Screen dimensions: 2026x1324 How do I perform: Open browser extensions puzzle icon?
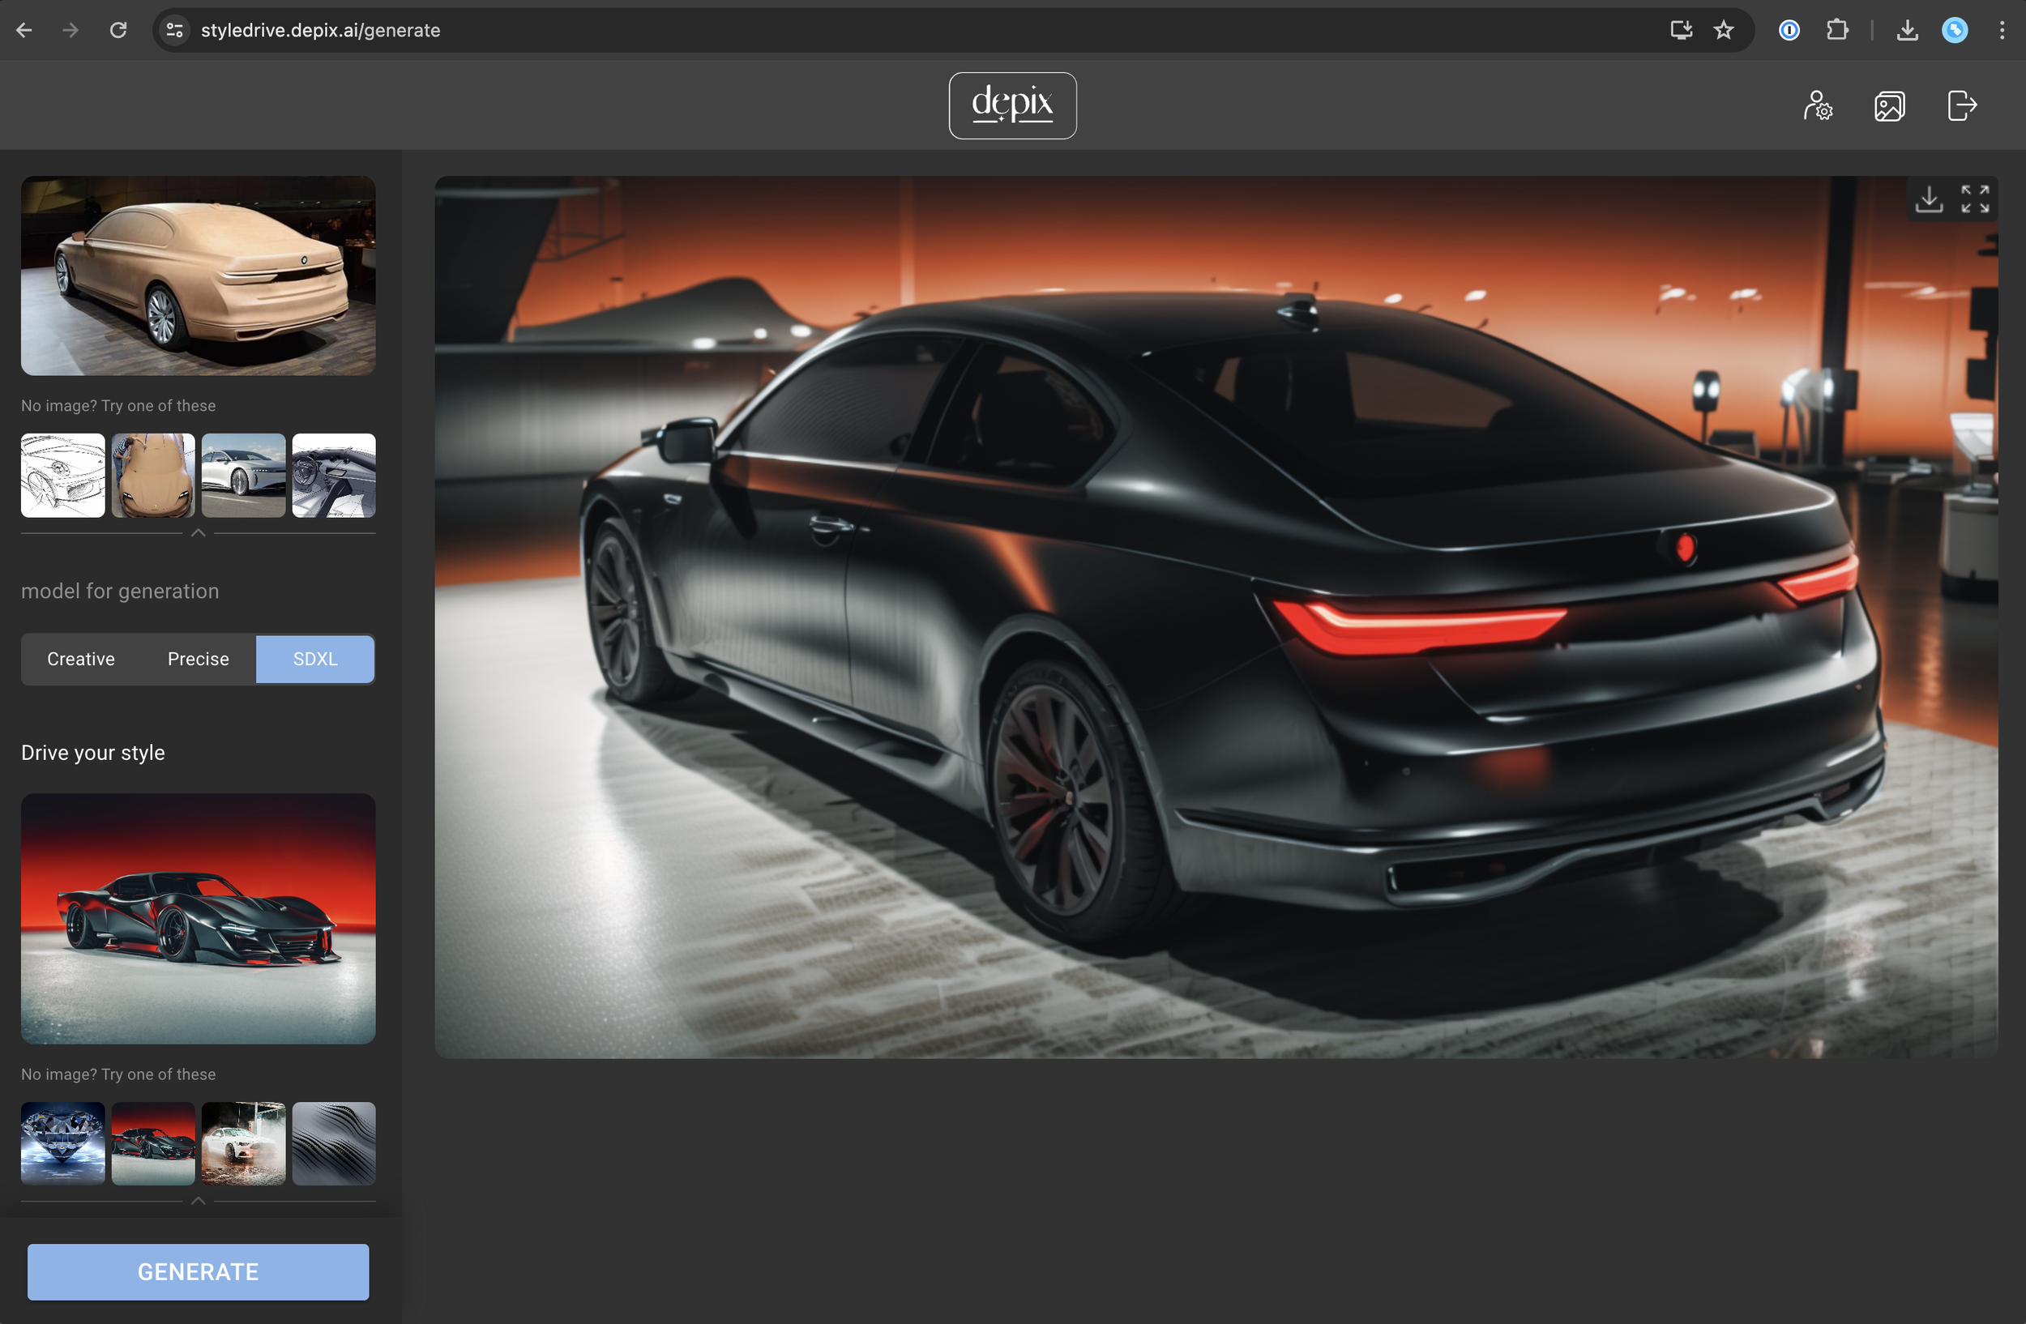click(x=1837, y=31)
